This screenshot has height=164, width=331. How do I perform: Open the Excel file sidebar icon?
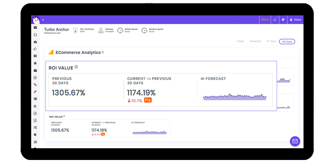[x=35, y=120]
